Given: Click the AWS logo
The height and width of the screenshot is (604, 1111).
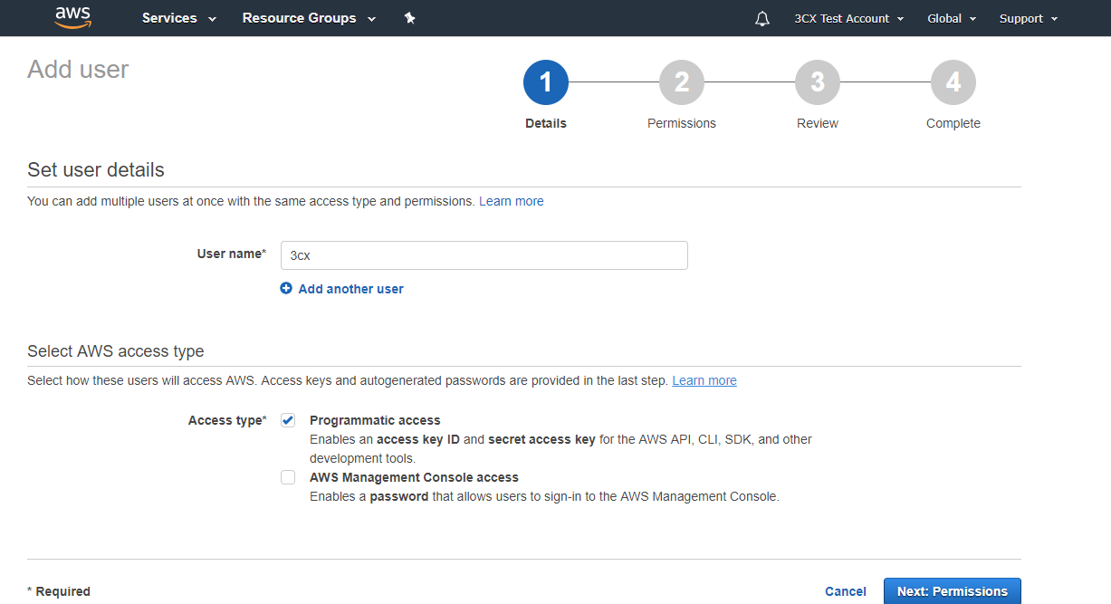Looking at the screenshot, I should pyautogui.click(x=72, y=18).
